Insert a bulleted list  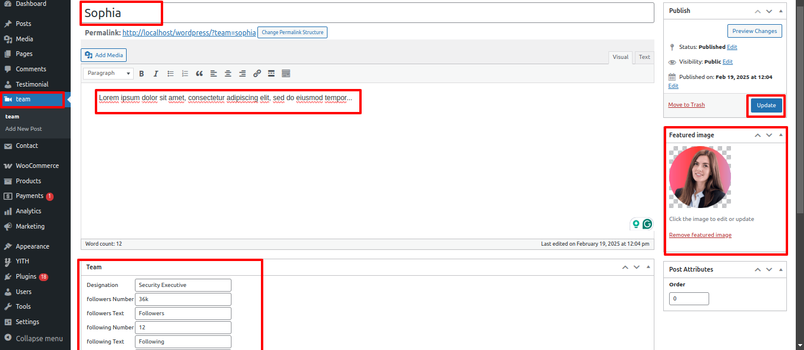click(x=171, y=74)
